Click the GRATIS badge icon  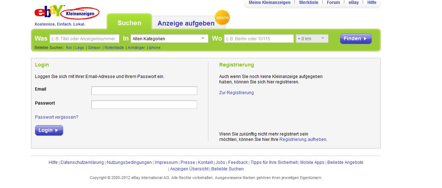(222, 17)
